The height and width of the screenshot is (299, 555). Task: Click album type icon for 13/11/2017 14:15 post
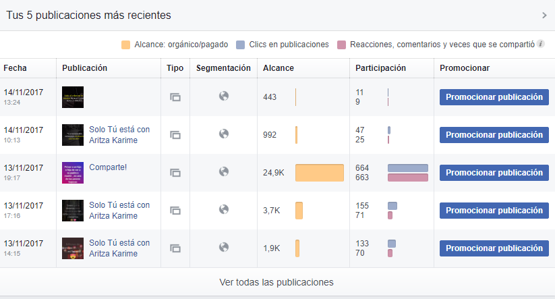(x=175, y=248)
